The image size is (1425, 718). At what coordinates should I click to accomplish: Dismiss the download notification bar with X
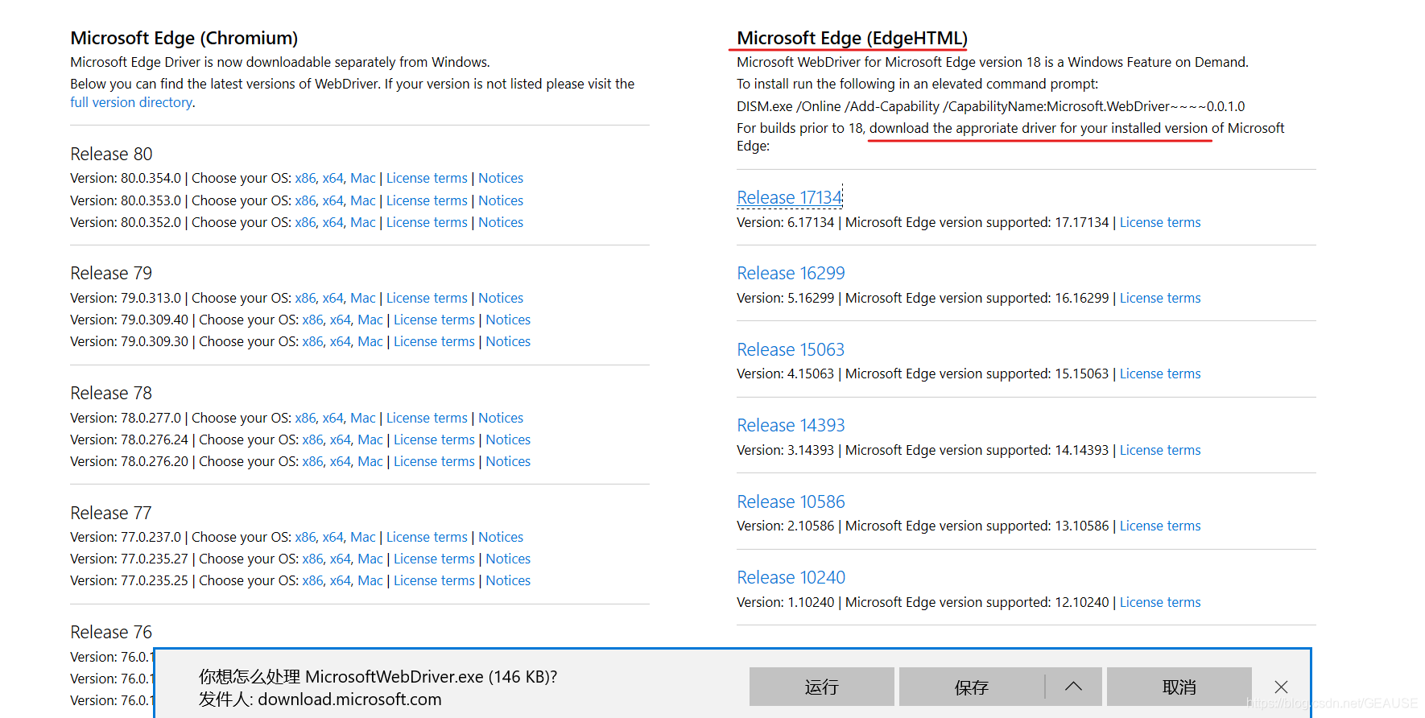(1281, 687)
